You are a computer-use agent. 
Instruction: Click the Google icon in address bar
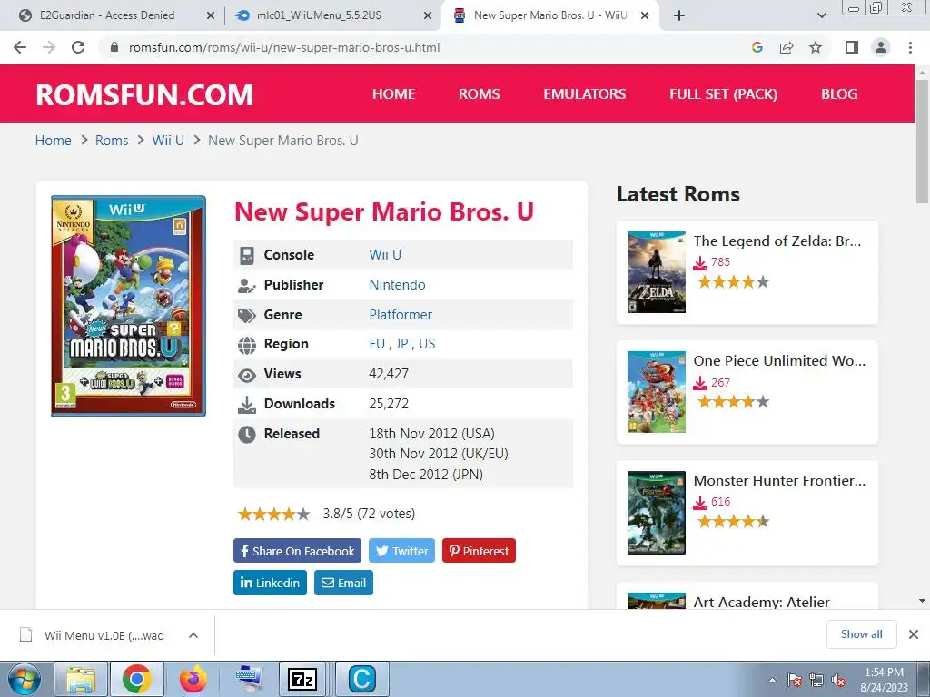pos(757,47)
